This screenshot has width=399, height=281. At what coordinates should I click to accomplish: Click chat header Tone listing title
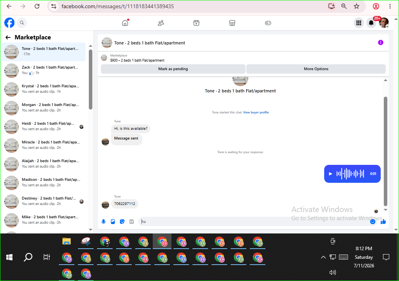(x=150, y=43)
